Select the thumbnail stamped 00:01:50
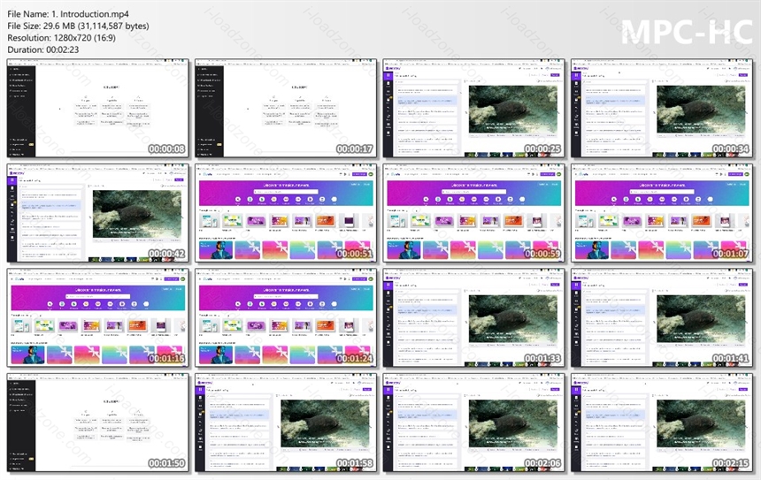 coord(98,423)
